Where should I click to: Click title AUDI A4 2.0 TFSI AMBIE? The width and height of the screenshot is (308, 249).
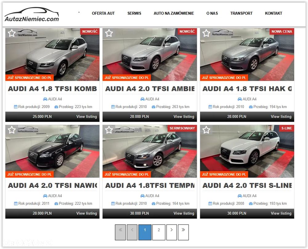[x=150, y=89]
